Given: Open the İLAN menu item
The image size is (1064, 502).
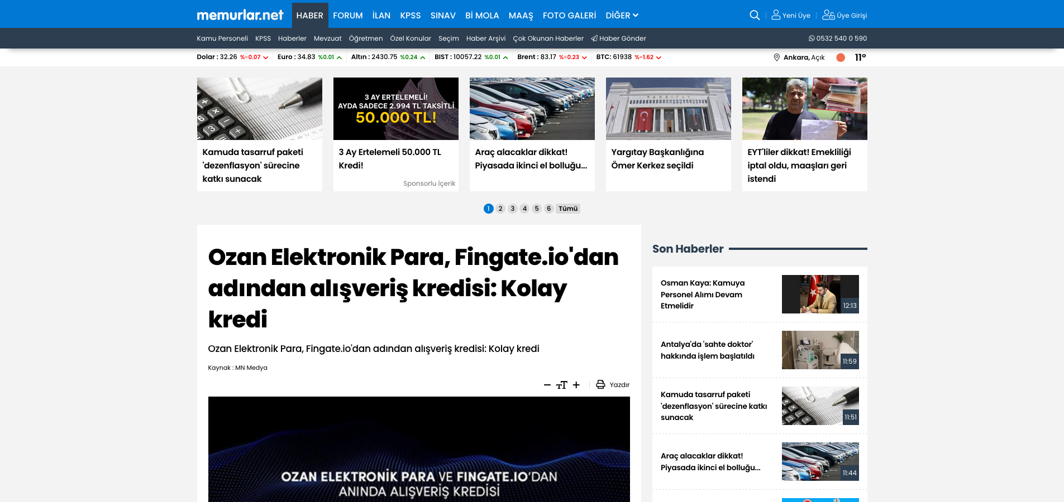Looking at the screenshot, I should pyautogui.click(x=381, y=16).
